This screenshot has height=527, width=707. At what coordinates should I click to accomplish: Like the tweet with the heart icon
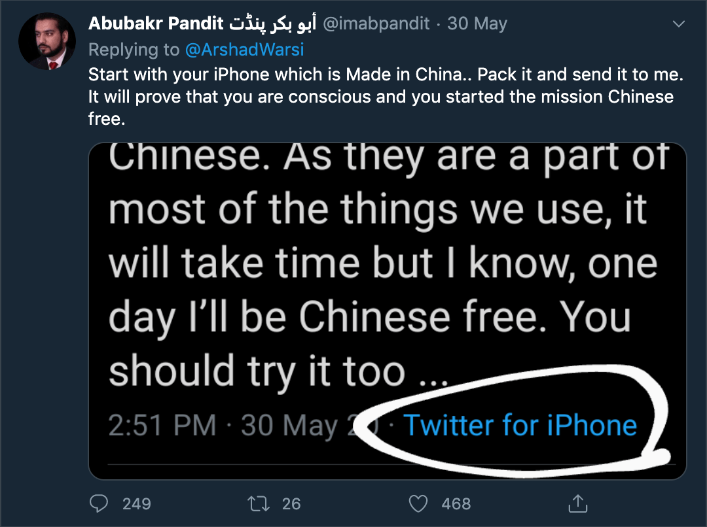418,503
